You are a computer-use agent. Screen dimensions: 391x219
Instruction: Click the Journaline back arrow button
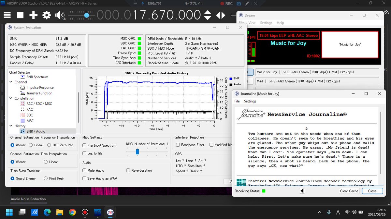302,191
